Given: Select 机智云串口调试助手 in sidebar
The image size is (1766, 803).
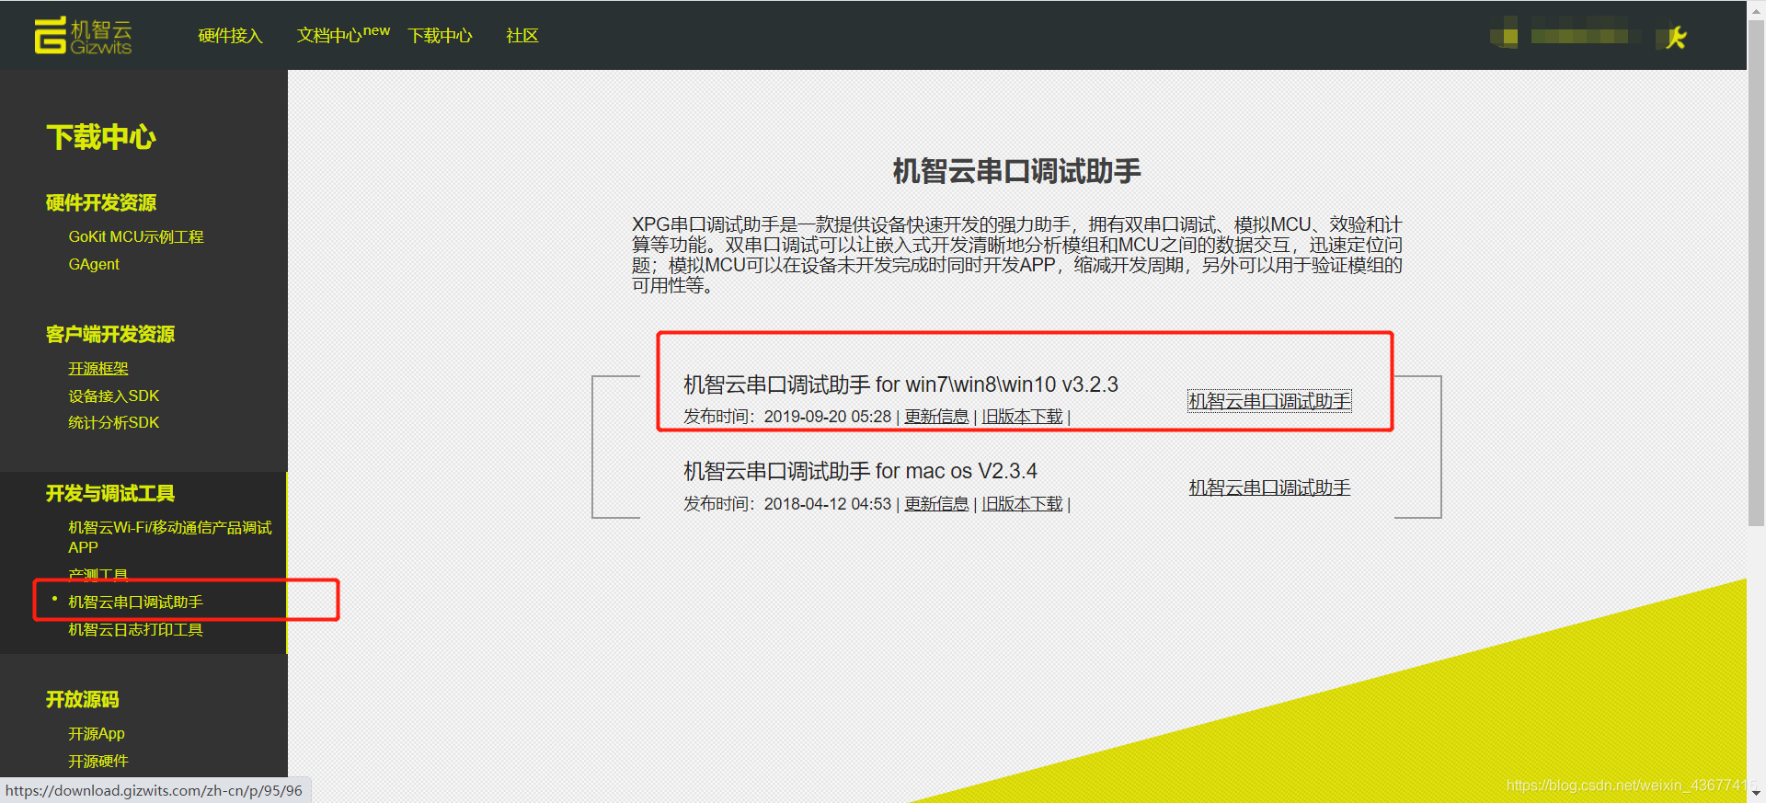Looking at the screenshot, I should (x=136, y=602).
